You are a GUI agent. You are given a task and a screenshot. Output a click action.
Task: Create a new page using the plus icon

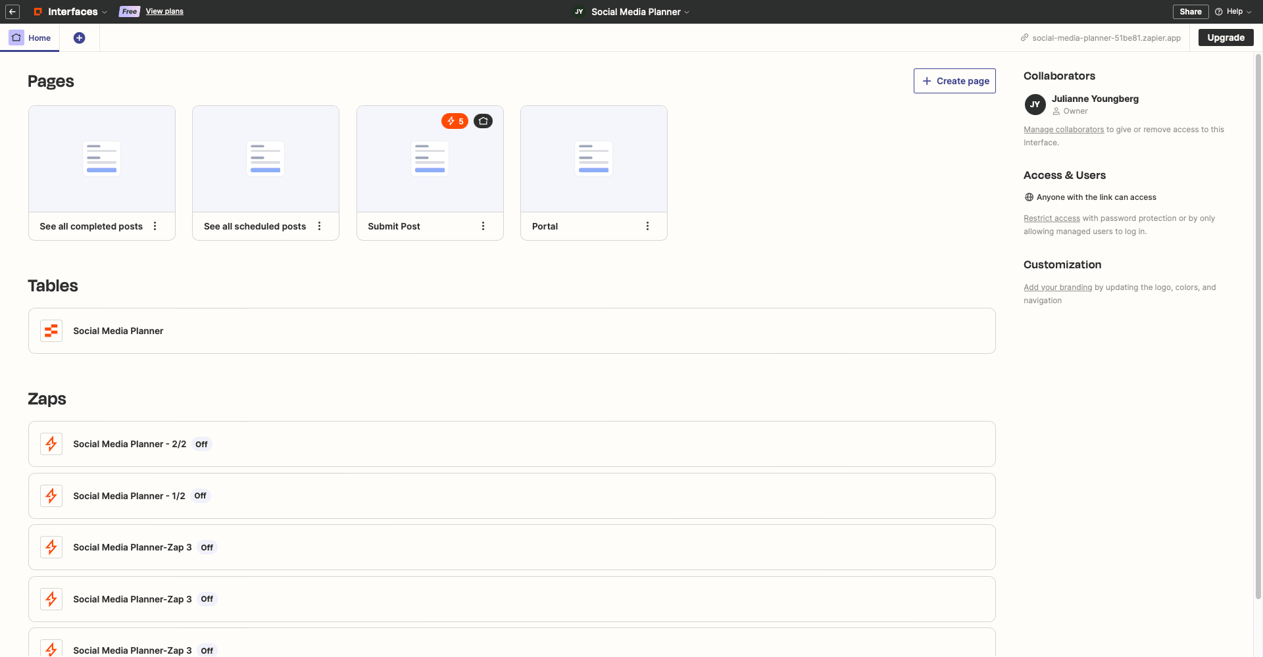[79, 37]
